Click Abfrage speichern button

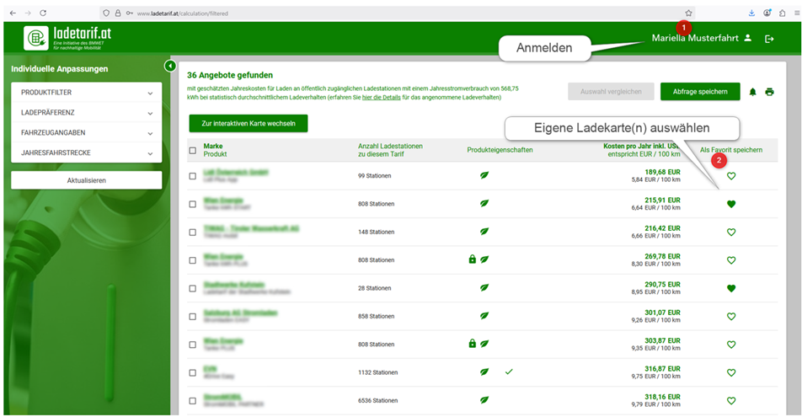[x=700, y=92]
